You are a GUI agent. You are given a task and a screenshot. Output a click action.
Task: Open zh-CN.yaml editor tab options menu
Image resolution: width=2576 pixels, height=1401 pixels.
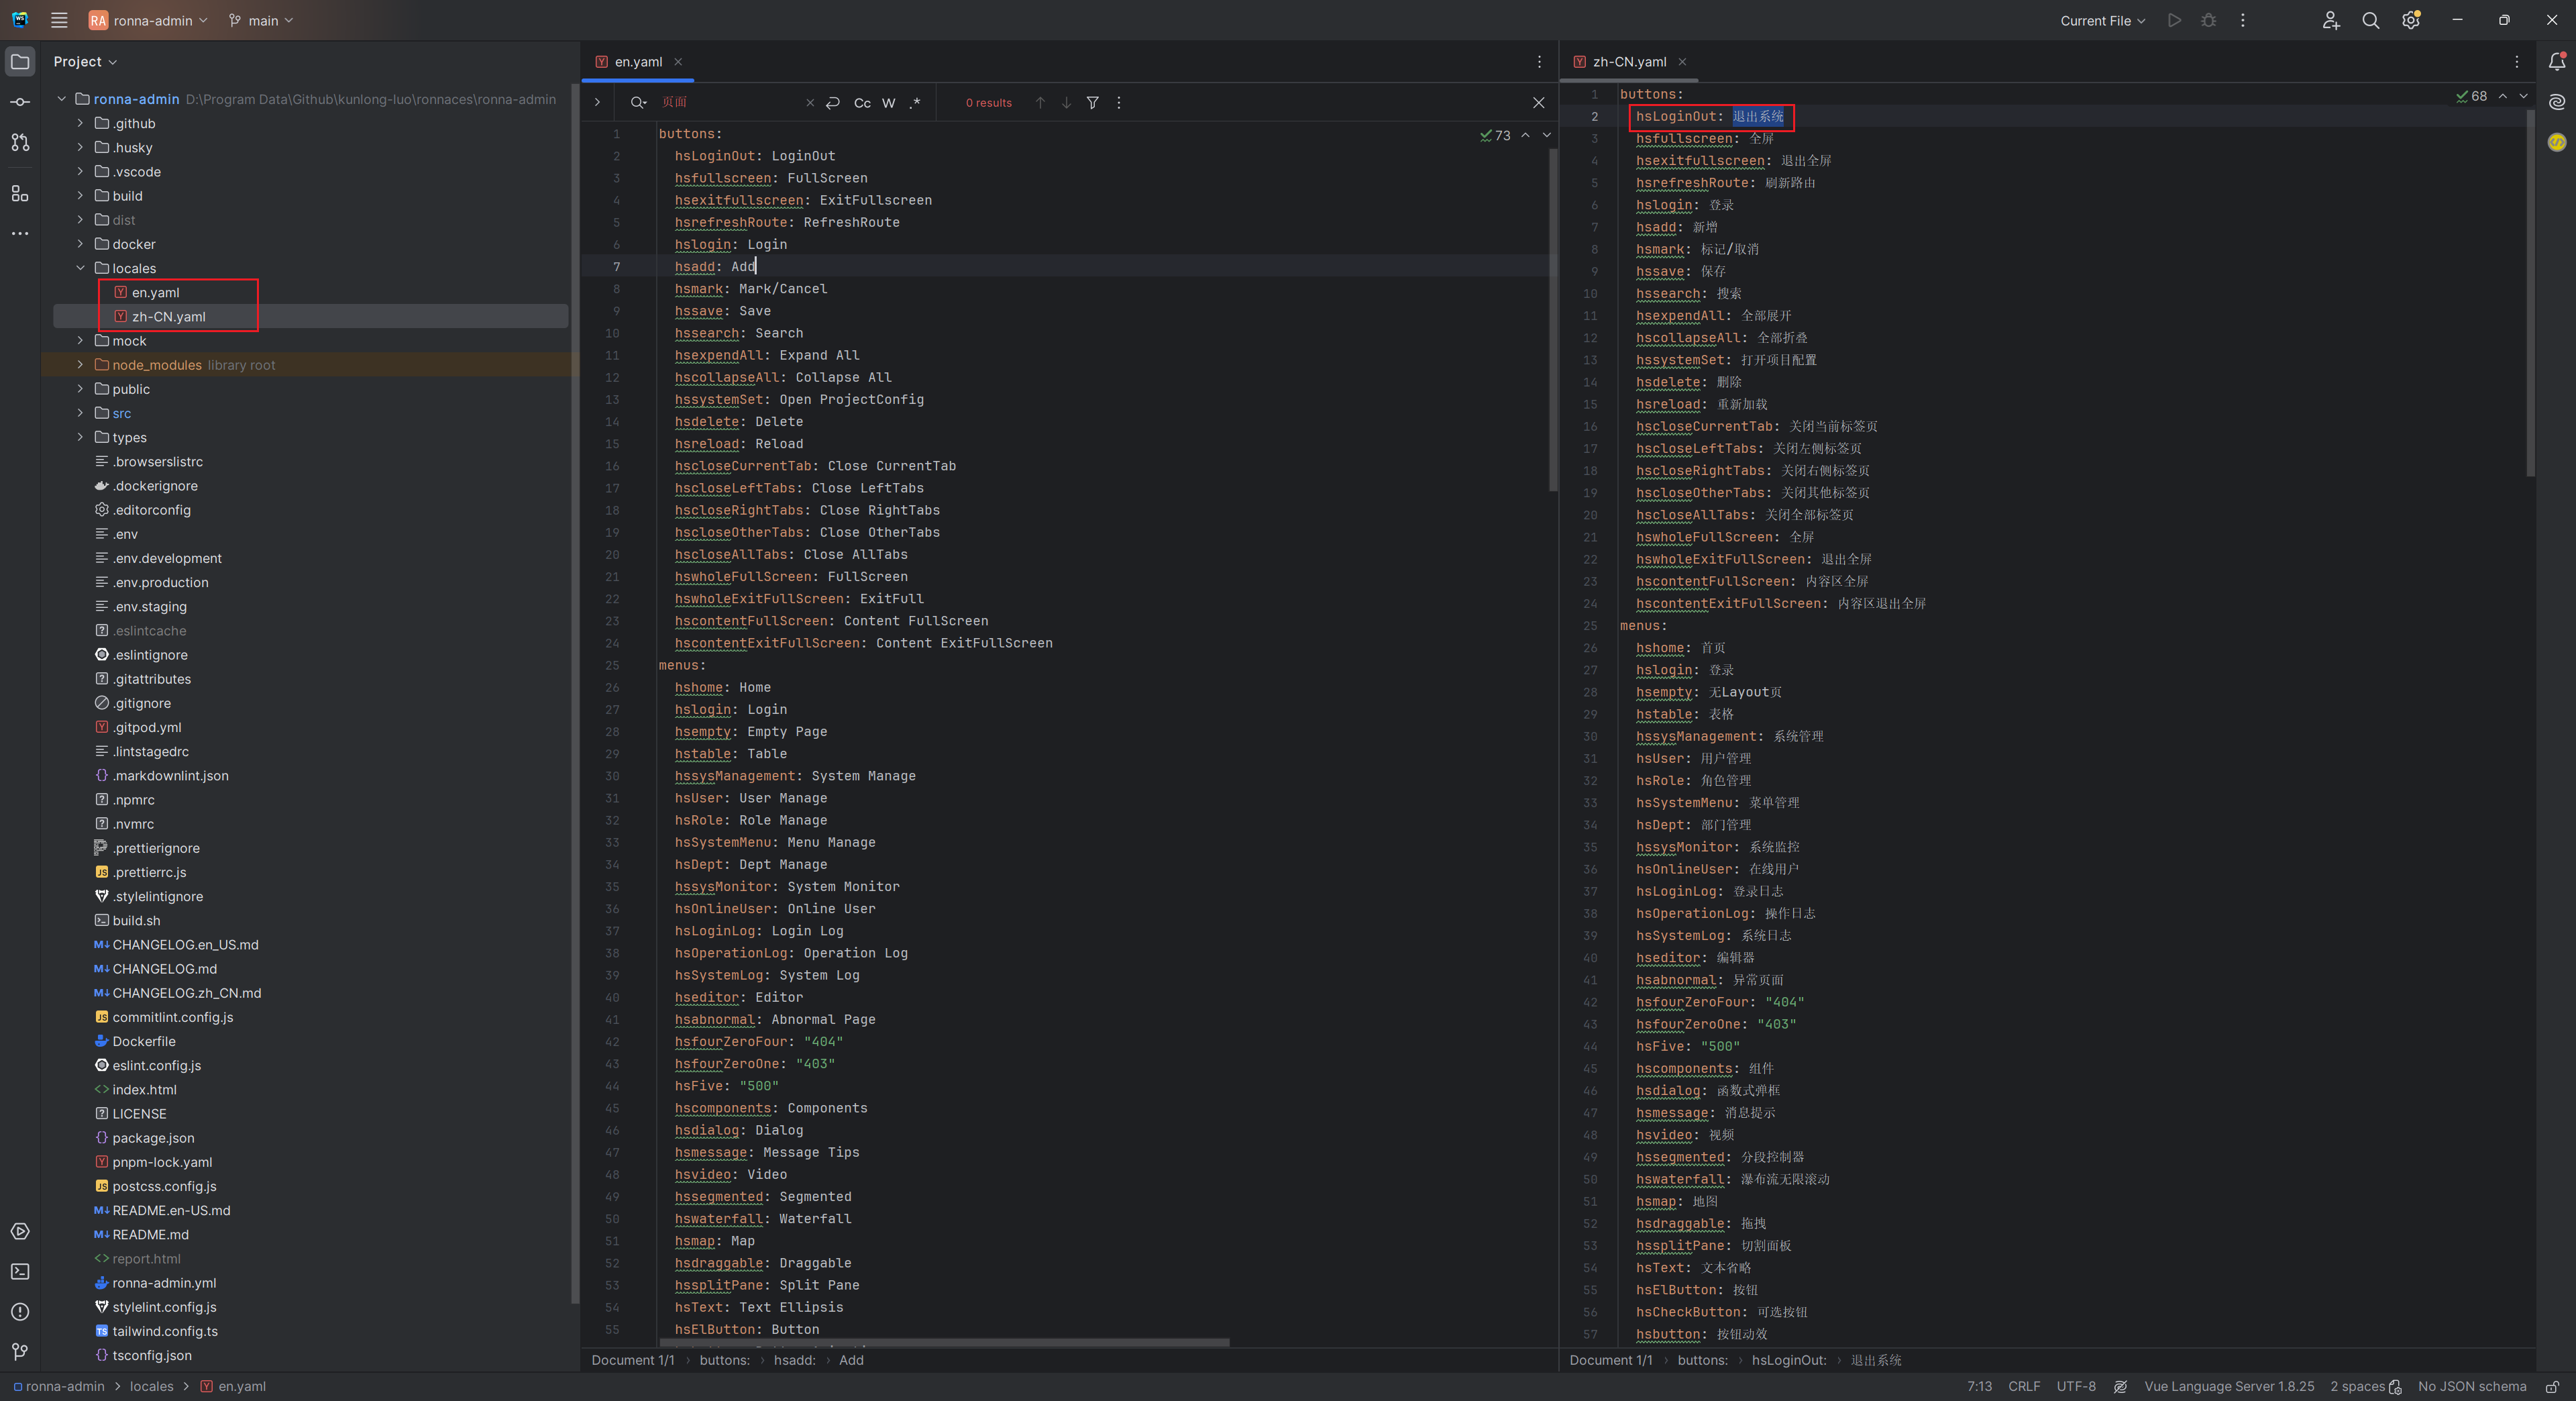(x=2516, y=61)
